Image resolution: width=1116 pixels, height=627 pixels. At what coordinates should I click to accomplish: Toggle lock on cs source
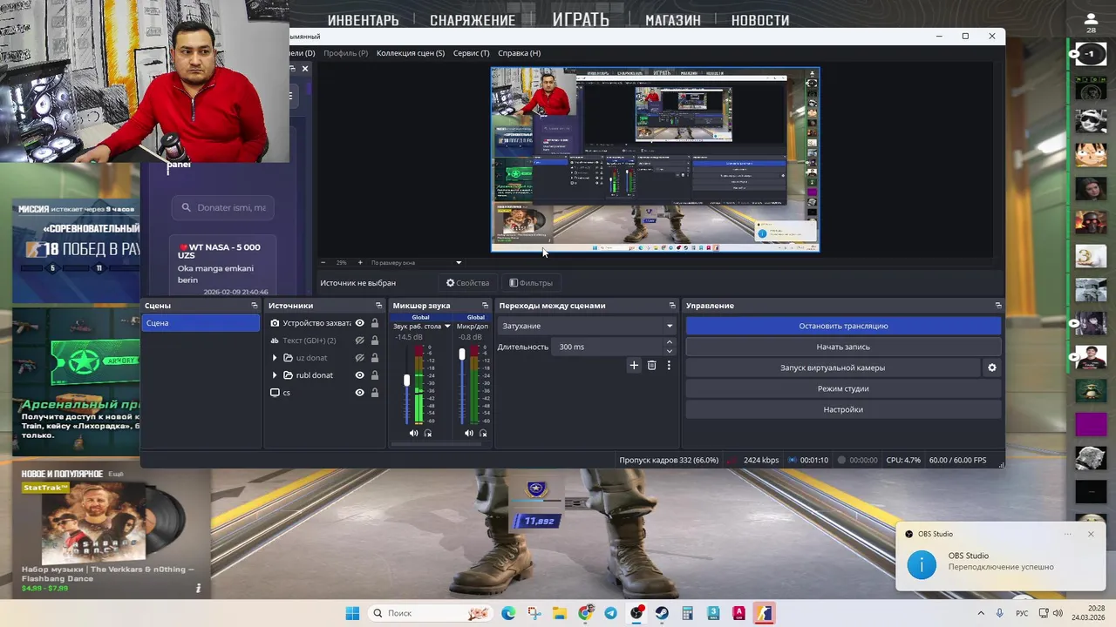(x=375, y=393)
